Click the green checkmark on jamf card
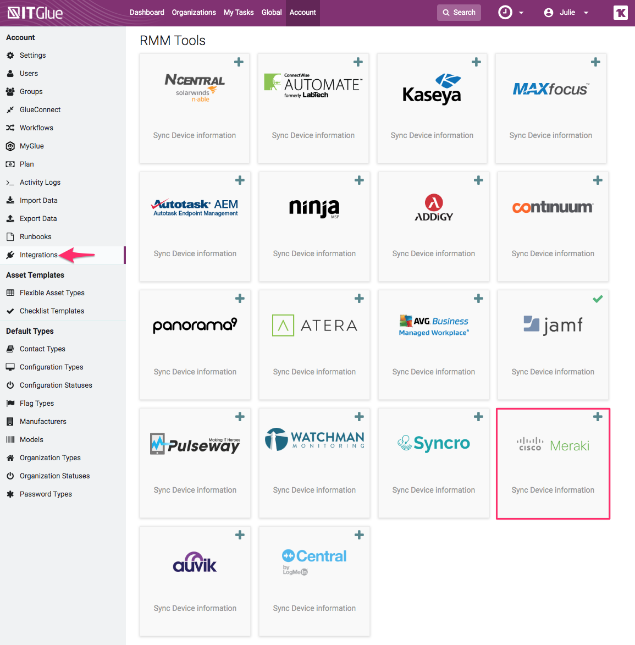This screenshot has height=645, width=635. point(598,299)
